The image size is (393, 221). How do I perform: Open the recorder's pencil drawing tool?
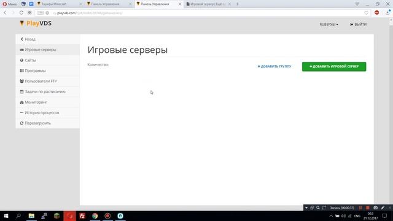click(383, 207)
